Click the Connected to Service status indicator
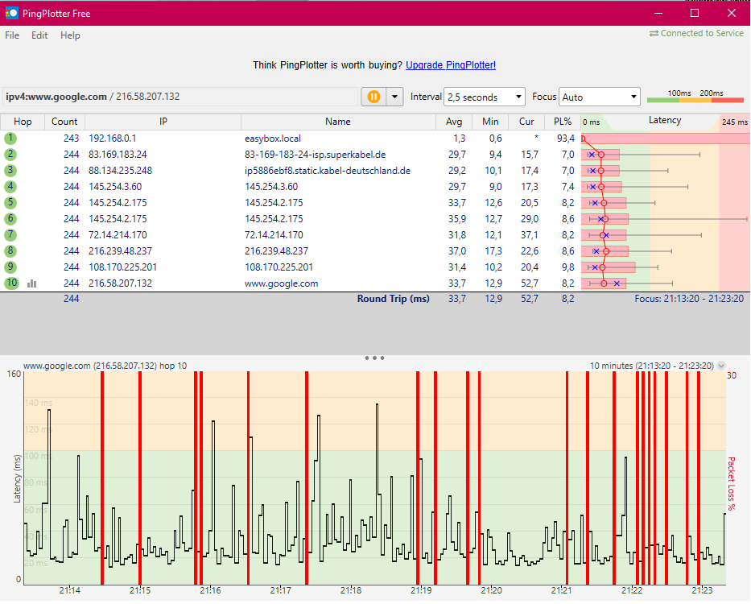 (695, 33)
